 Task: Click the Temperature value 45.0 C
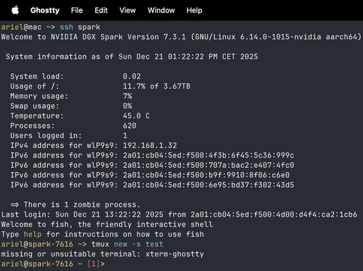tap(136, 116)
